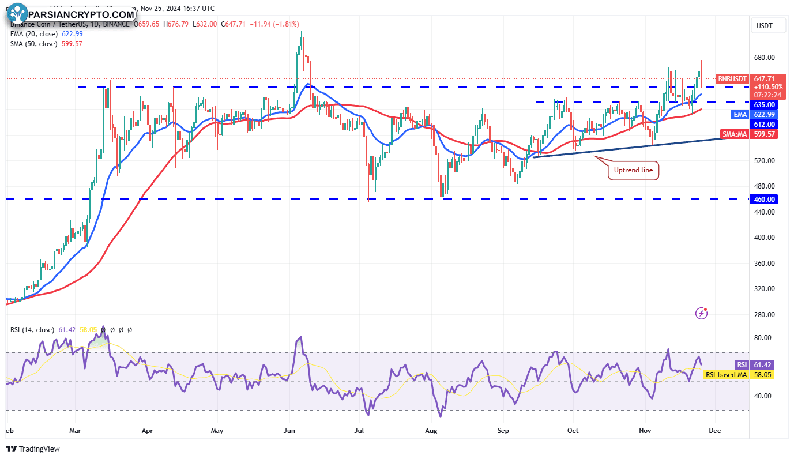Click the blue EMA axis tag
The image size is (794, 459).
pos(740,115)
